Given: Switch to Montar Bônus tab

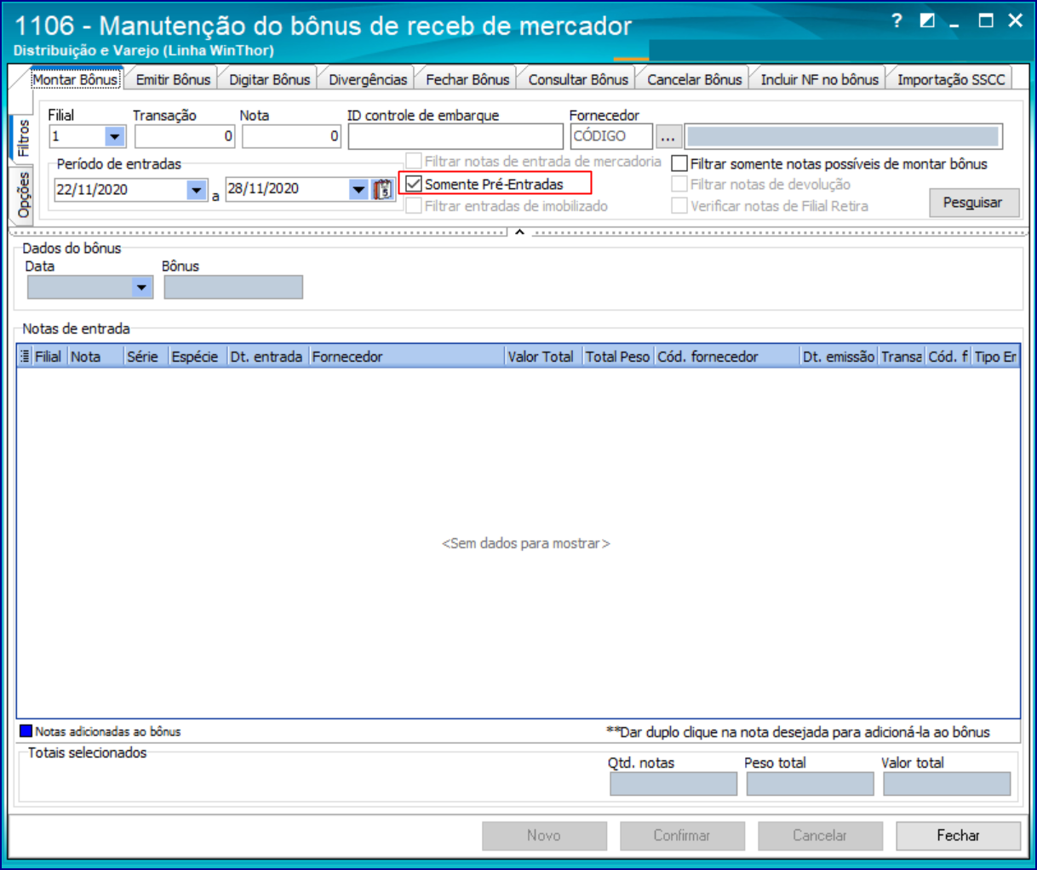Looking at the screenshot, I should (x=75, y=79).
